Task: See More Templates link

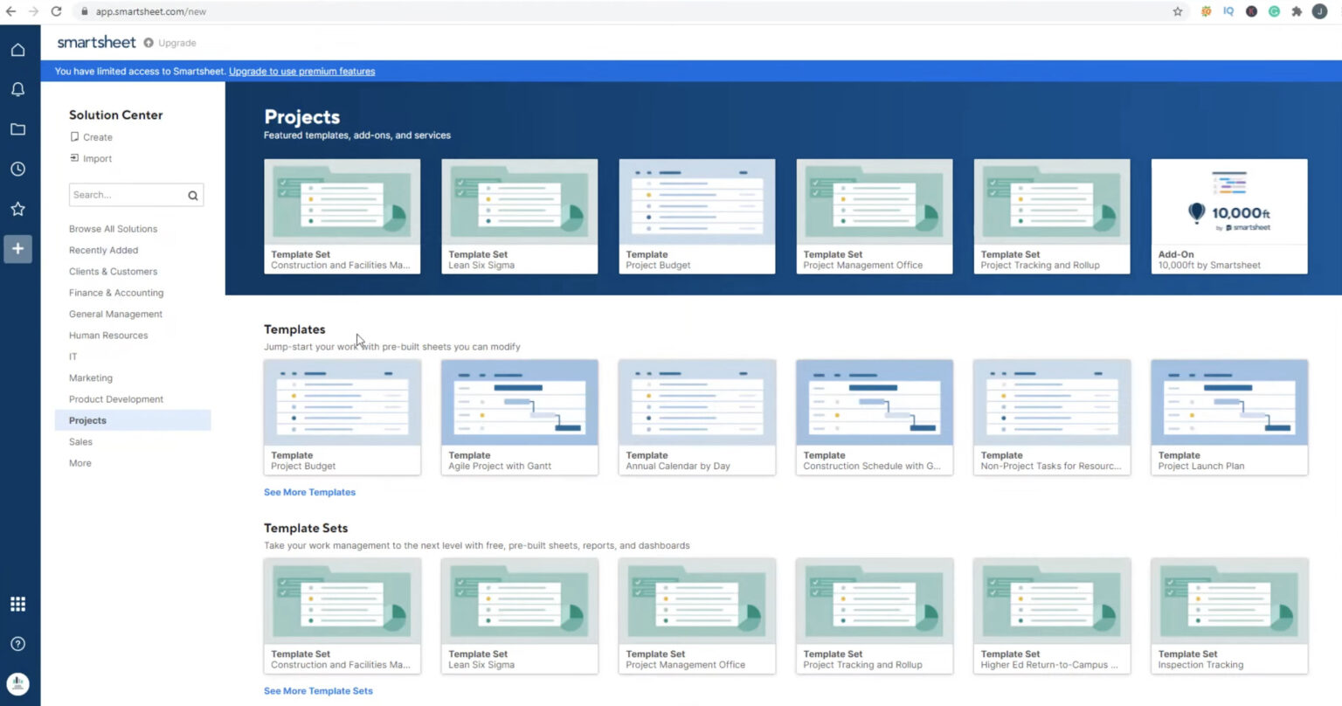Action: 309,492
